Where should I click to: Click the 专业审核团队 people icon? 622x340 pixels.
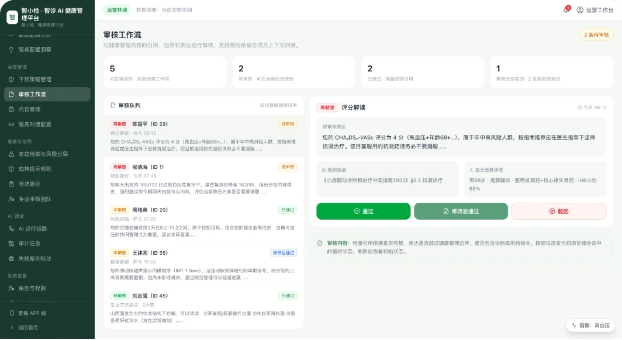tap(11, 199)
